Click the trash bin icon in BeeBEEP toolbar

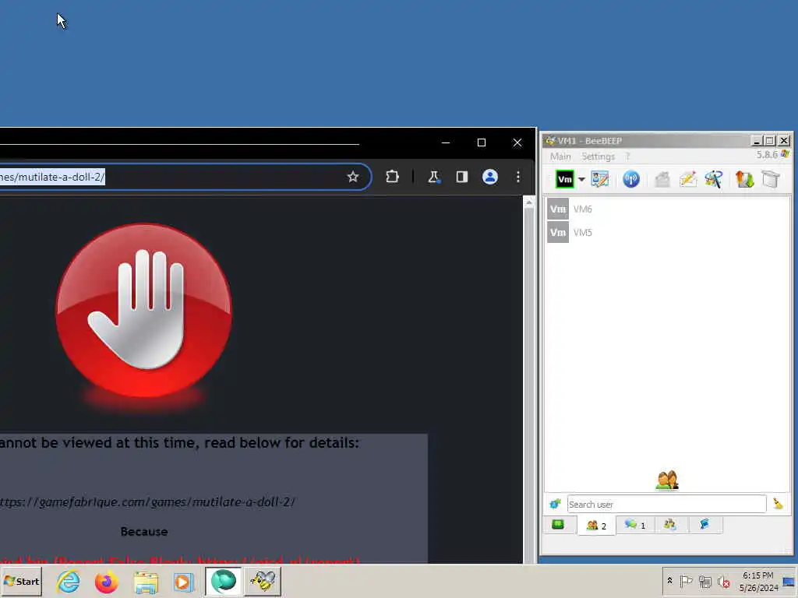pos(771,179)
